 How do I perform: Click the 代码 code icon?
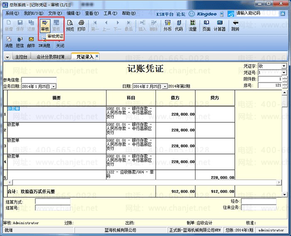pyautogui.click(x=179, y=25)
